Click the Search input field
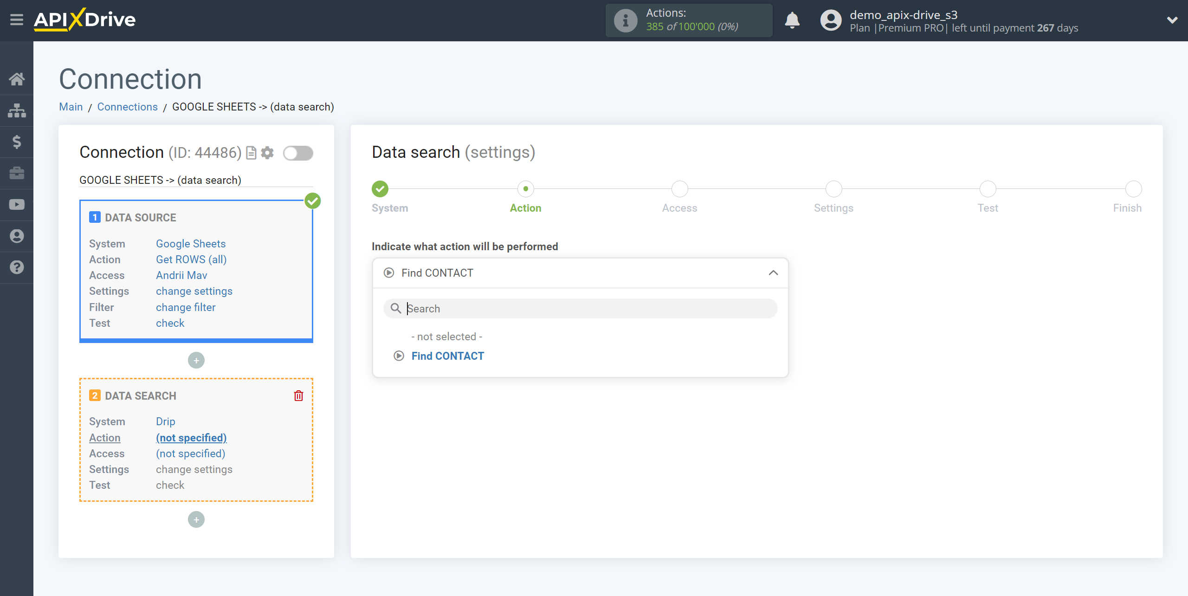Screen dimensions: 1188x596 click(581, 308)
